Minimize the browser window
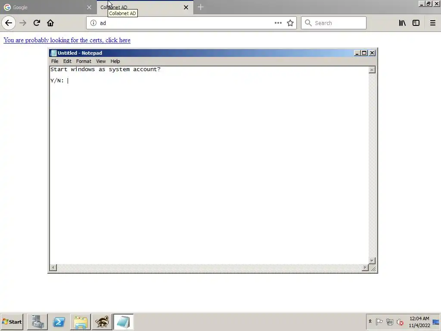This screenshot has height=331, width=441. point(421,4)
